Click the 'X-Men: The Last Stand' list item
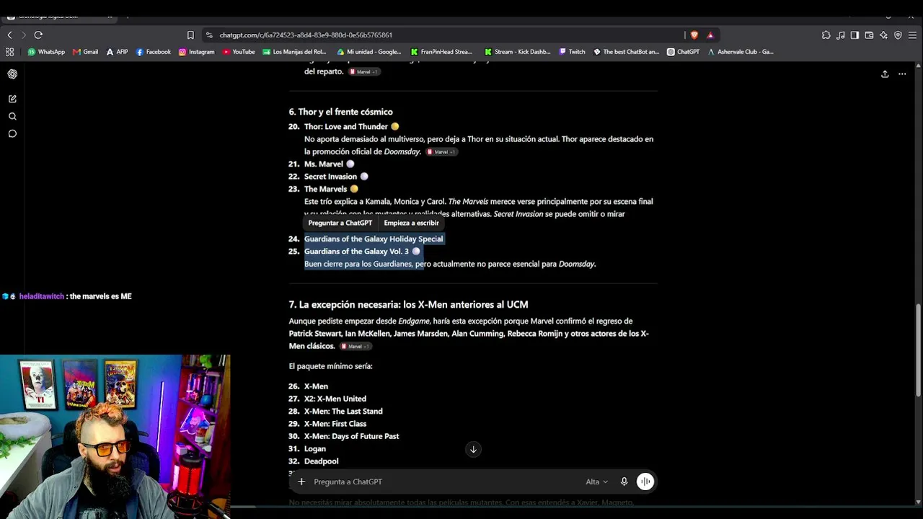The width and height of the screenshot is (923, 519). (x=343, y=412)
